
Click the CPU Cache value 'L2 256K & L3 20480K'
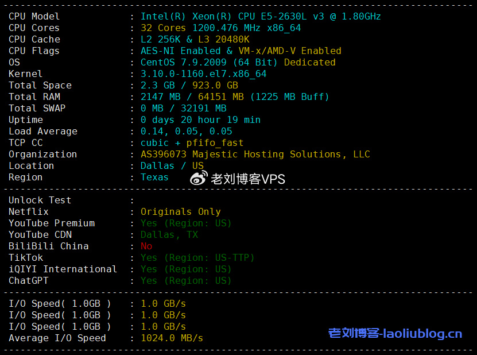[x=195, y=40]
